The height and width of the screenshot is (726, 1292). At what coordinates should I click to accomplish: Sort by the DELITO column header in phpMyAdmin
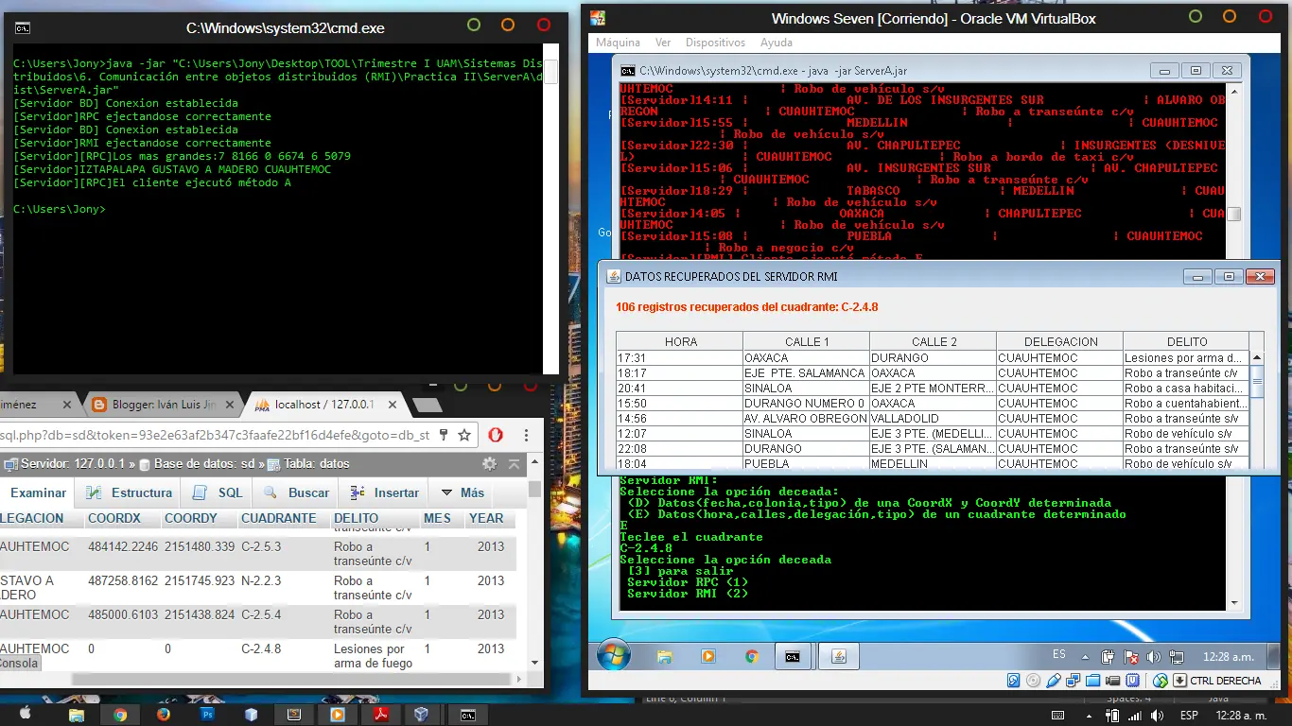[356, 518]
